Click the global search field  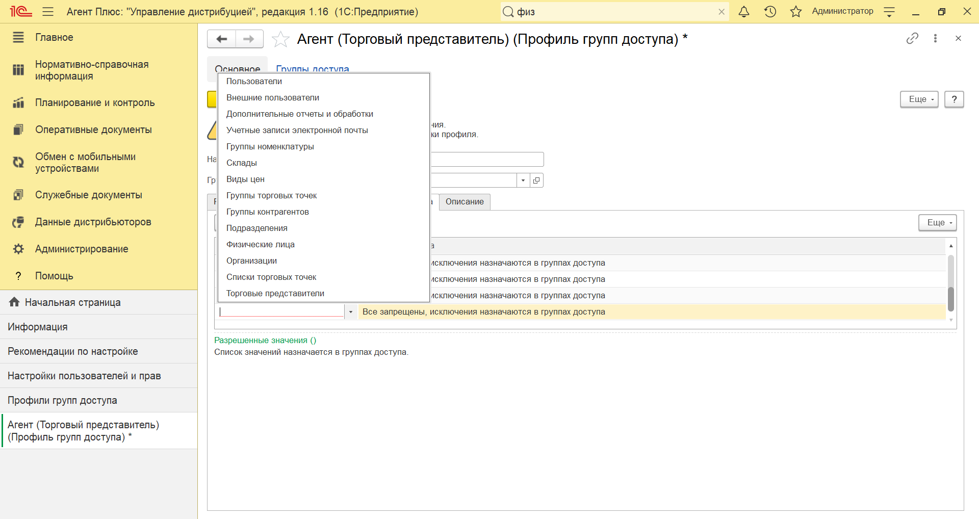pos(615,12)
